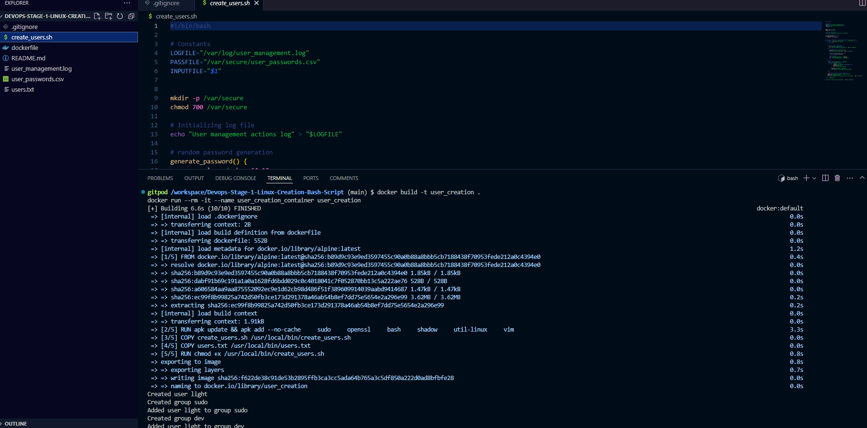This screenshot has width=867, height=428.
Task: Create a new file in Explorer
Action: tap(97, 16)
